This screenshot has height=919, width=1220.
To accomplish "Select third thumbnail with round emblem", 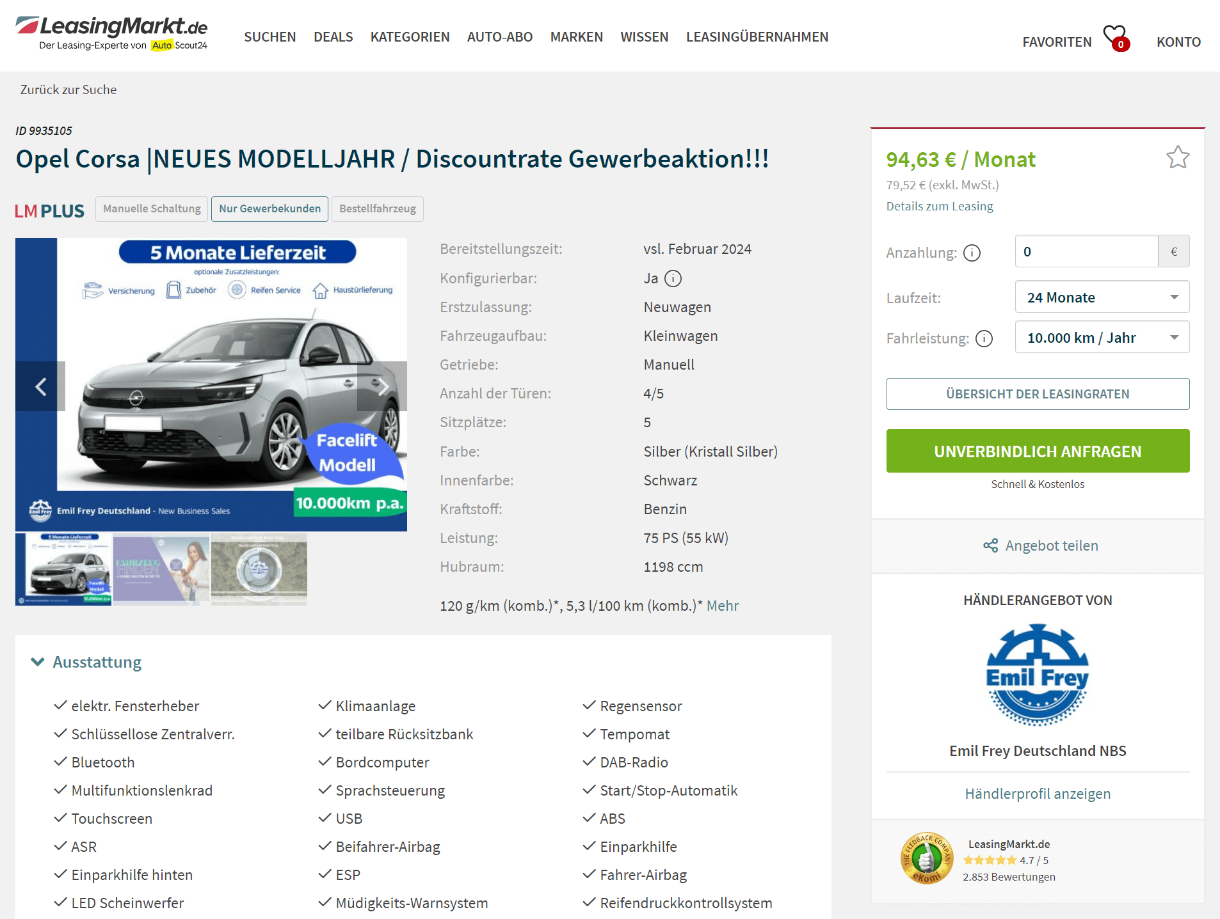I will pyautogui.click(x=259, y=569).
